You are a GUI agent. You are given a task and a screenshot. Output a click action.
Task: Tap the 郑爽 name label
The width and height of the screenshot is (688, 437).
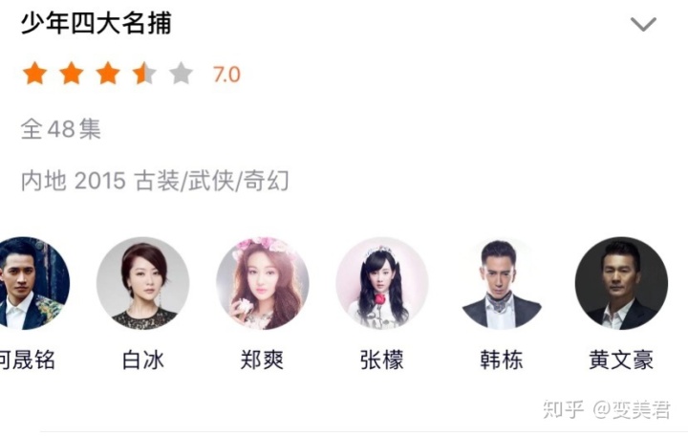pos(263,361)
